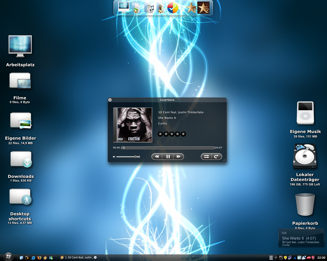Launch the colorful checkmark app in the dock
This screenshot has width=327, height=261.
pos(173,8)
